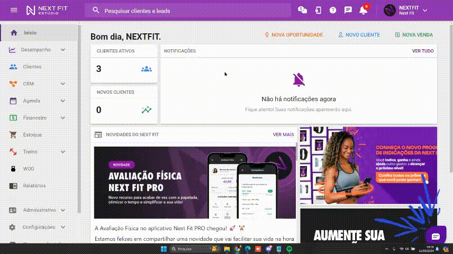
Task: Open the money chat bubbles icon
Action: pos(303,10)
